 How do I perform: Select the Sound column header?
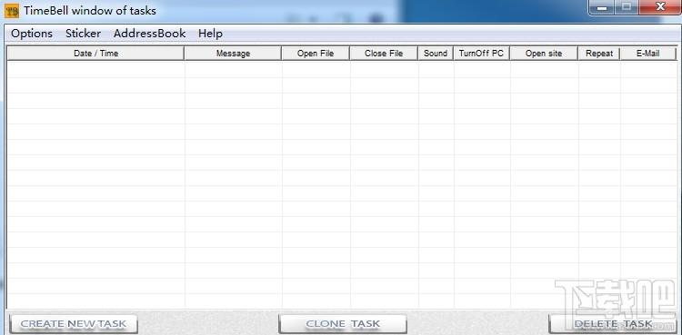(x=436, y=54)
